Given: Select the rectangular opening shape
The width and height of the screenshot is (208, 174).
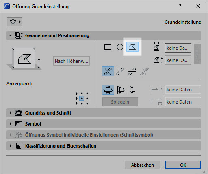Looking at the screenshot, I should click(x=108, y=47).
